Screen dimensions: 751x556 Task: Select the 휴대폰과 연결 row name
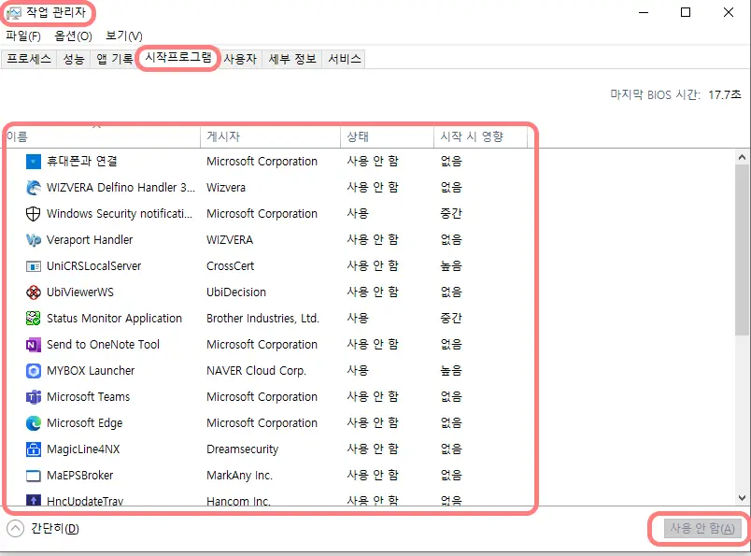click(x=82, y=162)
